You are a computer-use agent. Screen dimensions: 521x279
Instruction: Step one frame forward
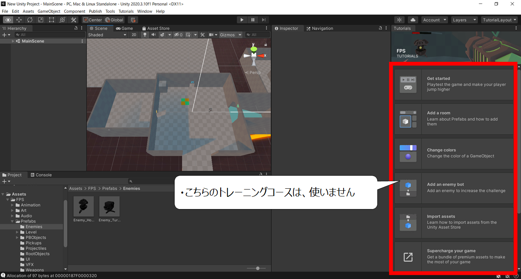coord(264,20)
